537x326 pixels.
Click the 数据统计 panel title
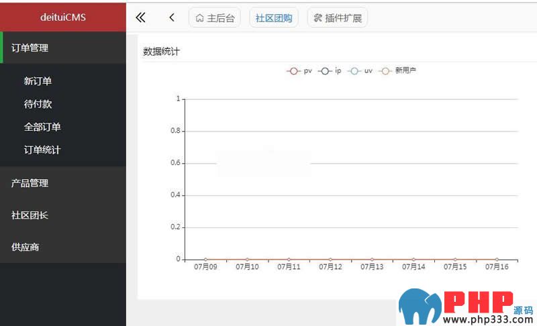pyautogui.click(x=161, y=52)
